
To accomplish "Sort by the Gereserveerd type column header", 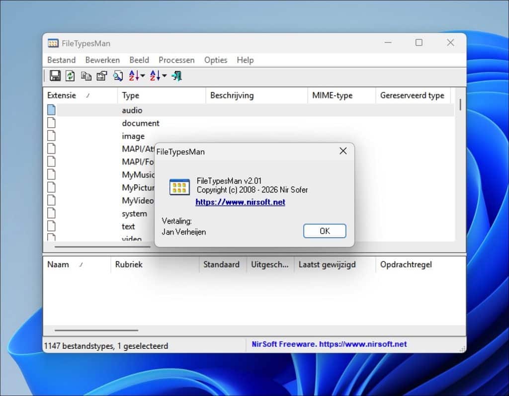I will [x=413, y=95].
